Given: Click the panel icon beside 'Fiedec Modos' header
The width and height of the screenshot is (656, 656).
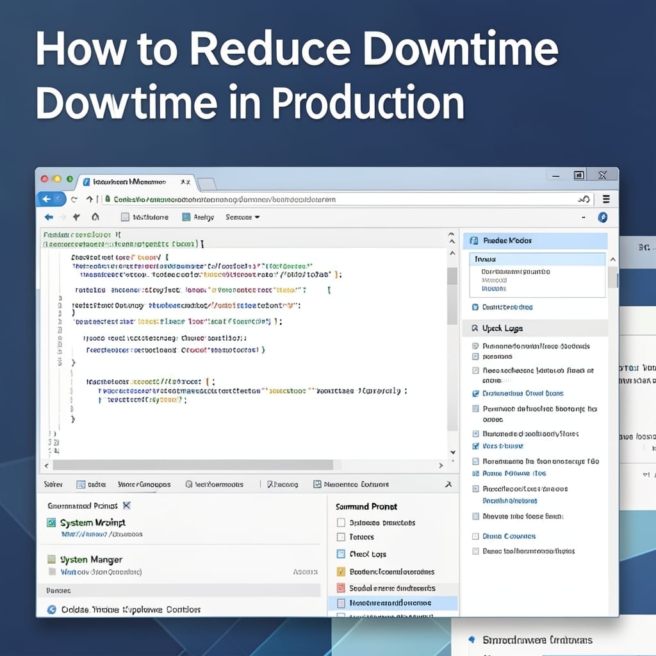Looking at the screenshot, I should 474,241.
